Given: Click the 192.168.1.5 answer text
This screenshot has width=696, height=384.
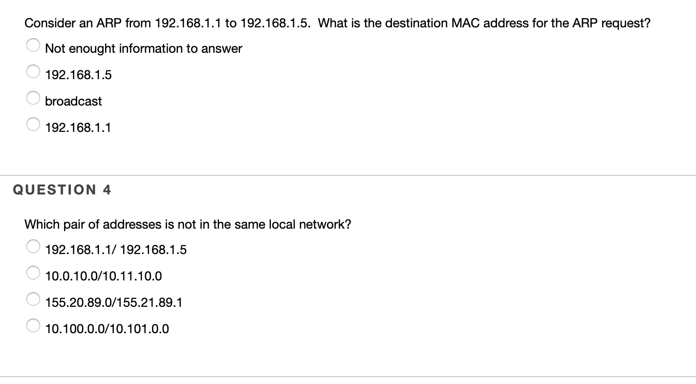Looking at the screenshot, I should point(78,75).
